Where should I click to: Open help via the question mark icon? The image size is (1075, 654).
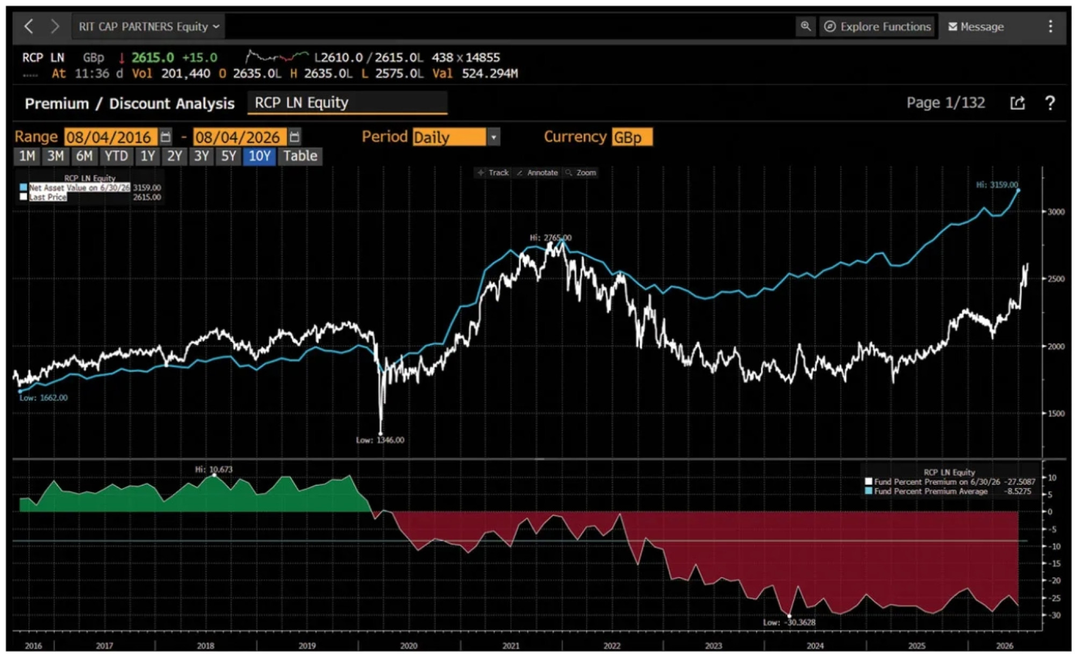coord(1050,103)
